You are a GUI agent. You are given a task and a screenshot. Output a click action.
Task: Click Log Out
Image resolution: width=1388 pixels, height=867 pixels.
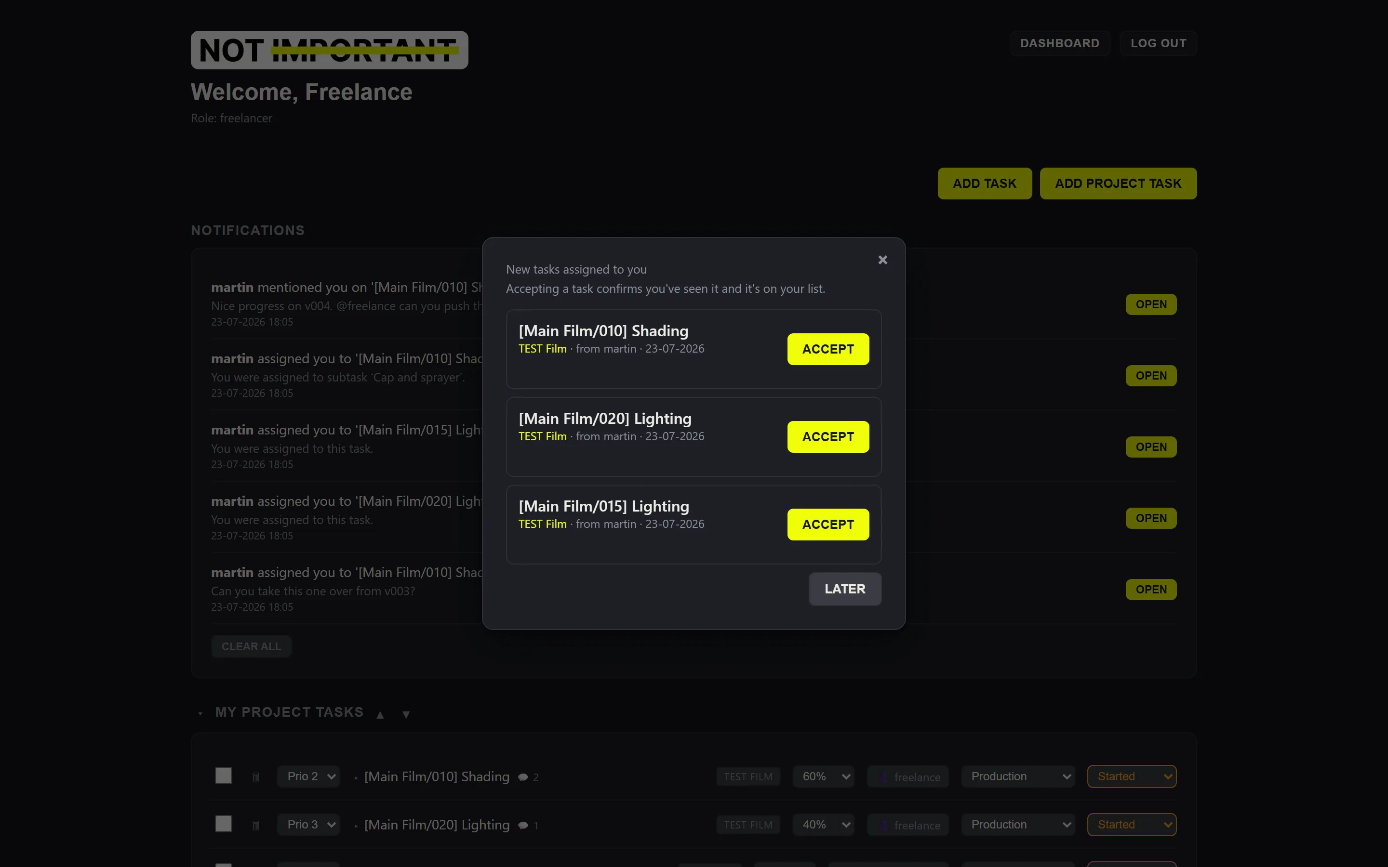pos(1158,43)
